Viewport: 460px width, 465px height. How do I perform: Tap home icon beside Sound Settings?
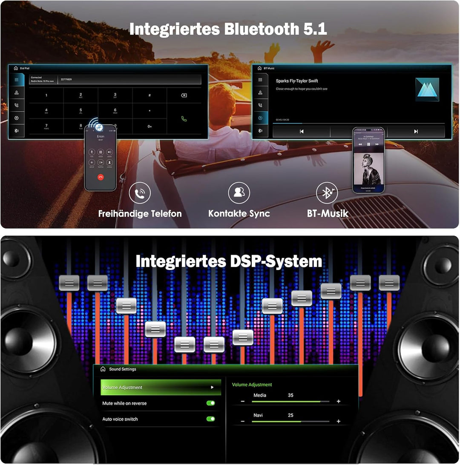coord(103,369)
